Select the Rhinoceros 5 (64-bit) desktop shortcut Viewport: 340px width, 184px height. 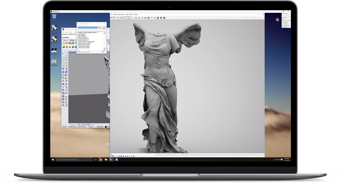(x=54, y=29)
